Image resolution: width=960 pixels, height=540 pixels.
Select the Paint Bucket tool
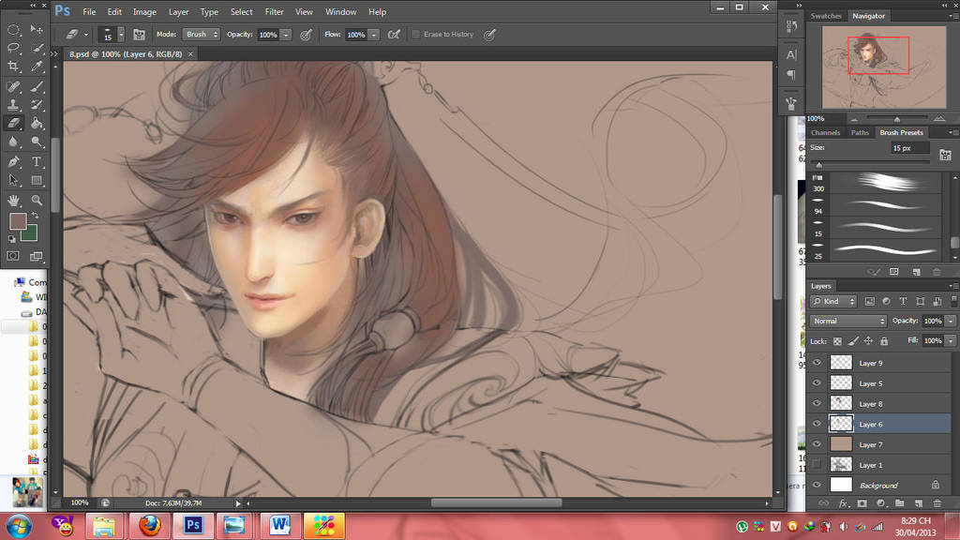37,123
